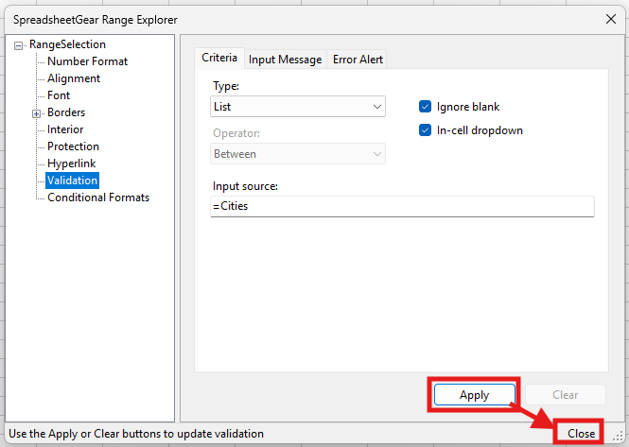Collapse the RangeSelection tree node
The image size is (629, 447).
18,45
